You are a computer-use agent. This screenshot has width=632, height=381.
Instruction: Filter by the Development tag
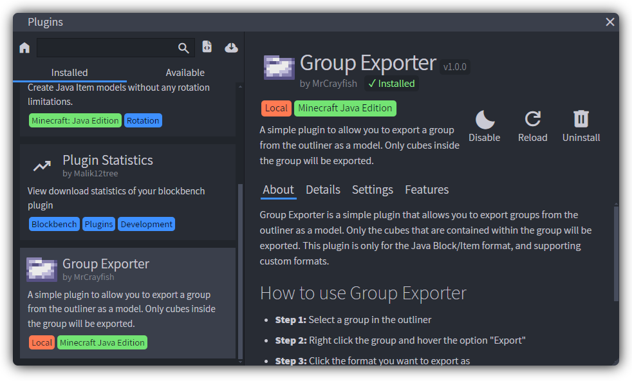coord(146,224)
